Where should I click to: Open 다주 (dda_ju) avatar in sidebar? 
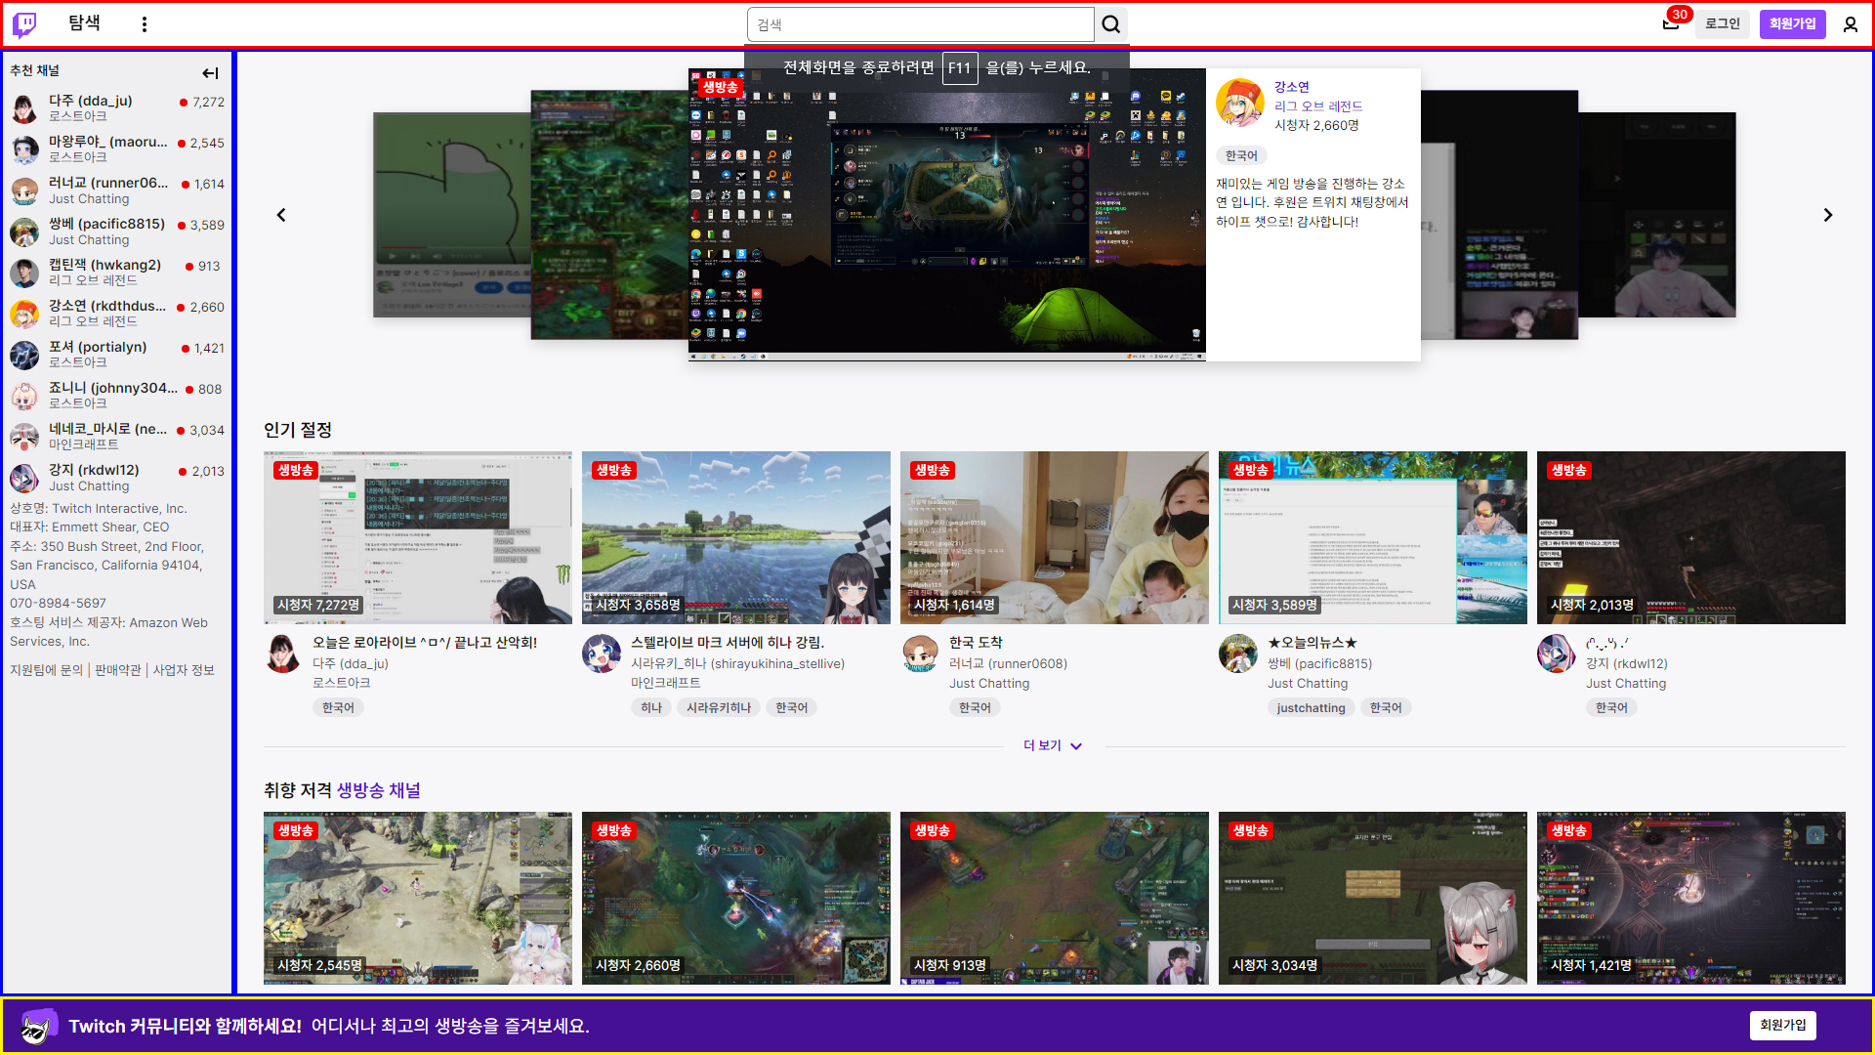click(x=24, y=108)
